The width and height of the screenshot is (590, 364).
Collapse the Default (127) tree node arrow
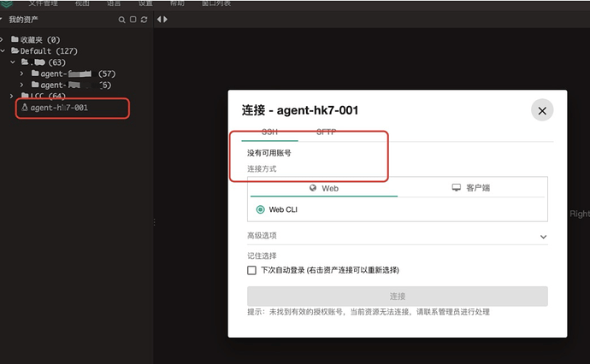coord(3,50)
